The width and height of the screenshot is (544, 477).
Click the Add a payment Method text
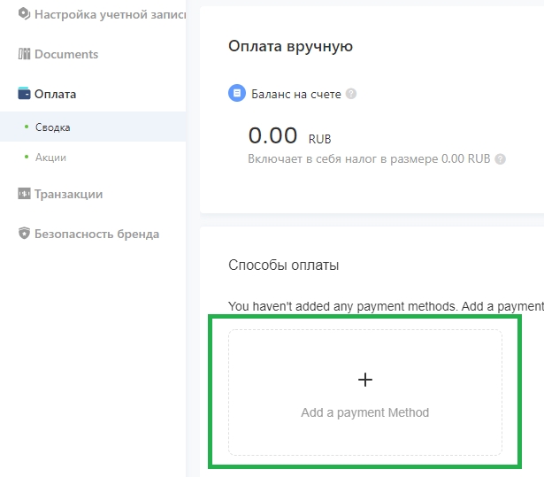tap(365, 412)
